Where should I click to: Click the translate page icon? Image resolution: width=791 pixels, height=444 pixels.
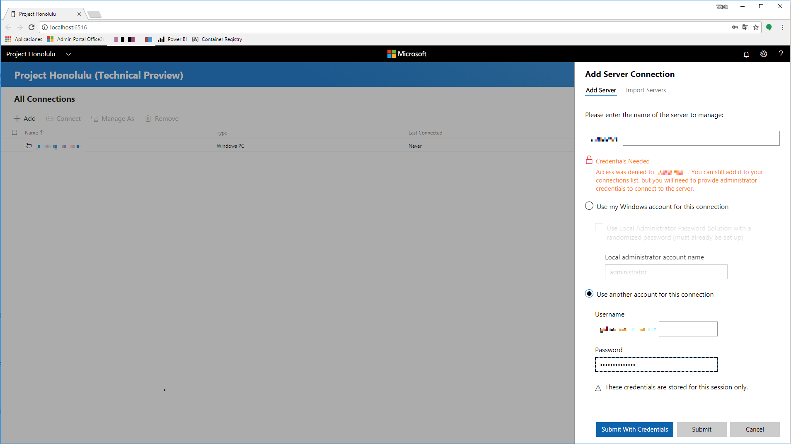click(745, 27)
